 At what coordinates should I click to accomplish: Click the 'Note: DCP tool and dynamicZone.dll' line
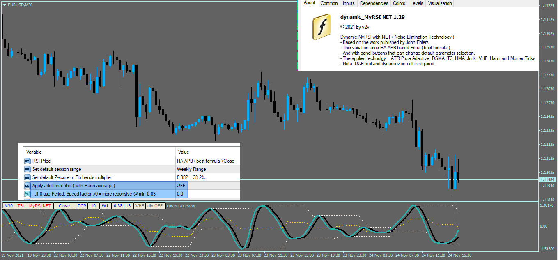[387, 64]
